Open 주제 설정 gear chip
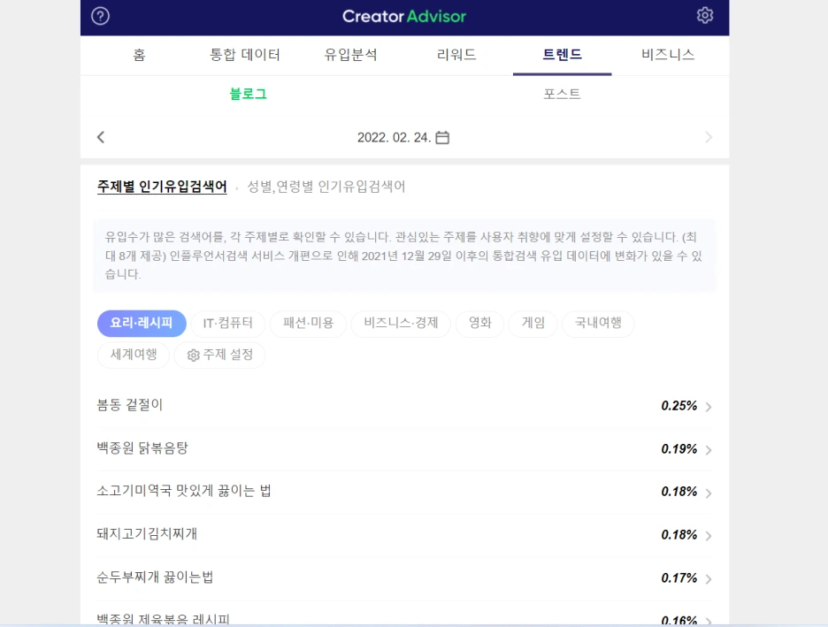Image resolution: width=828 pixels, height=627 pixels. coord(219,356)
